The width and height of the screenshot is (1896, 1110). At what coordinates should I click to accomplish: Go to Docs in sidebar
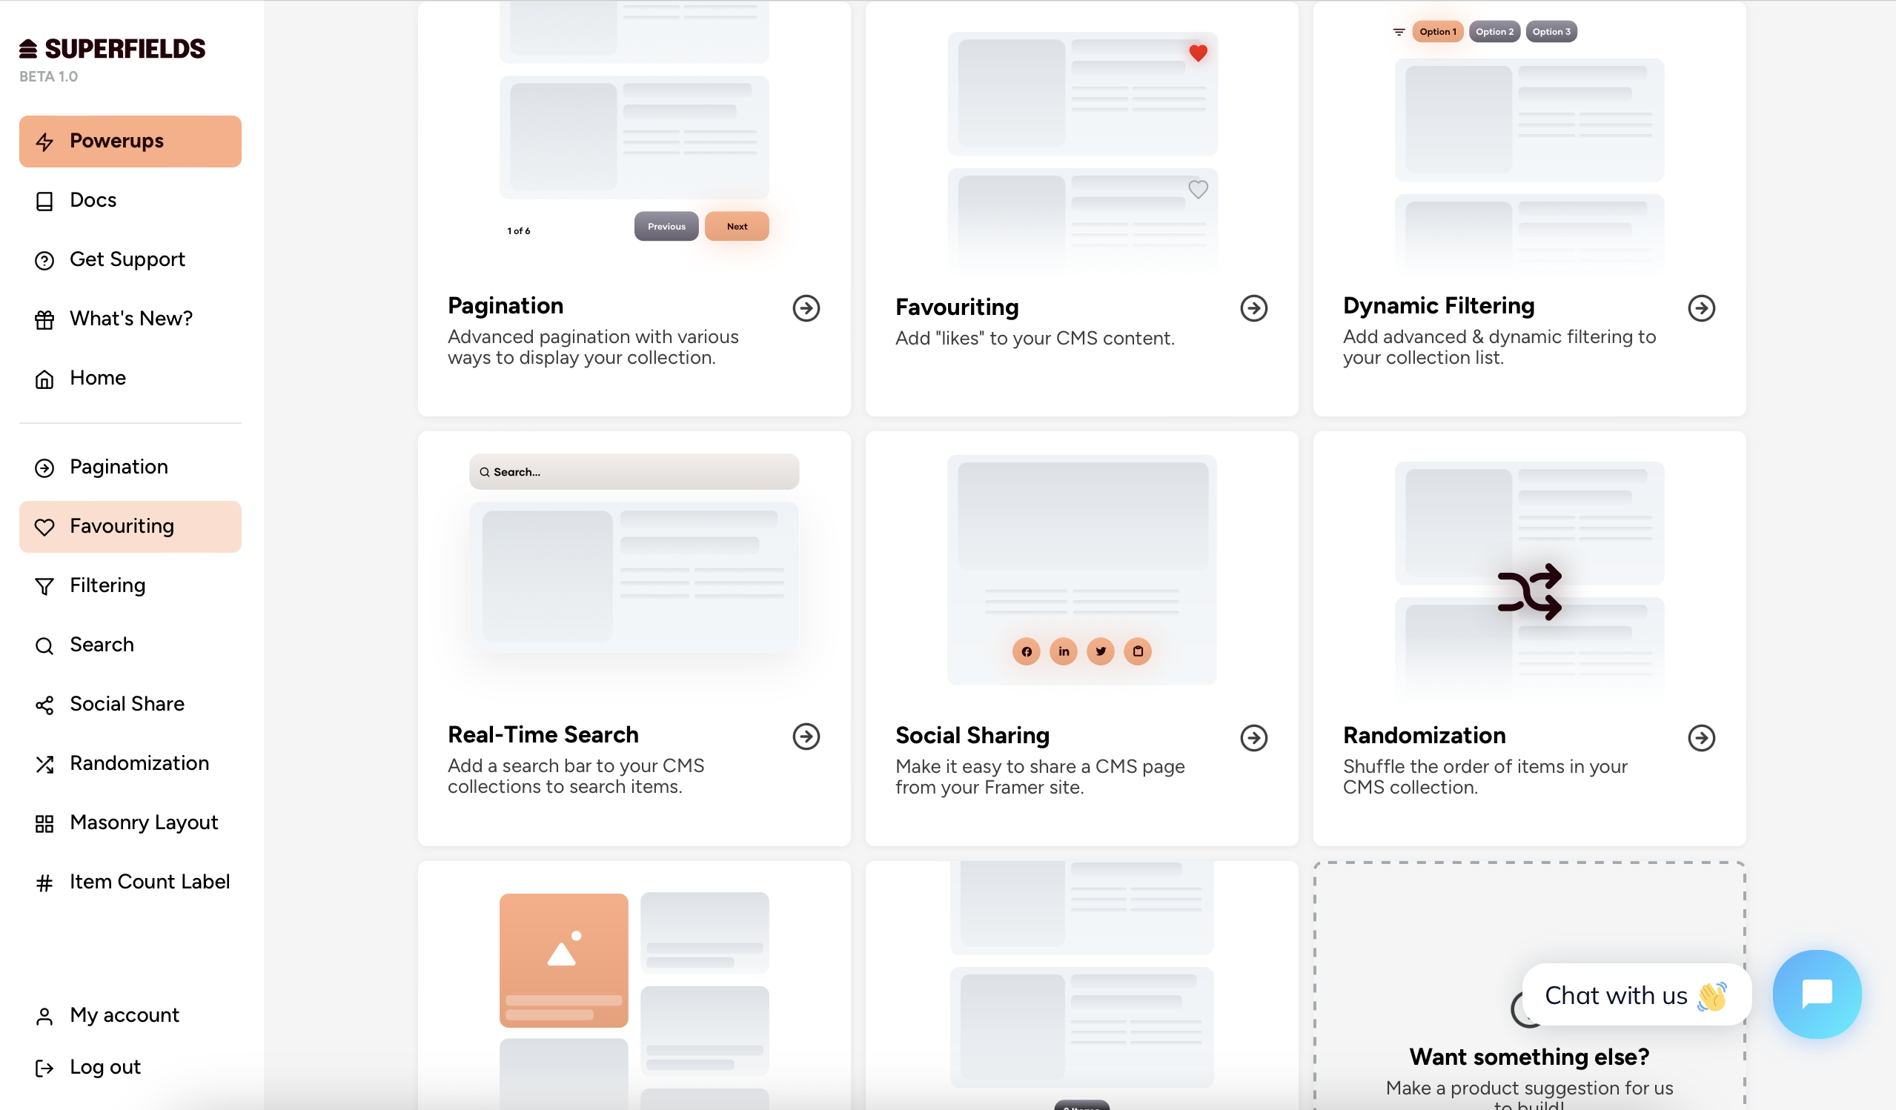(x=93, y=200)
